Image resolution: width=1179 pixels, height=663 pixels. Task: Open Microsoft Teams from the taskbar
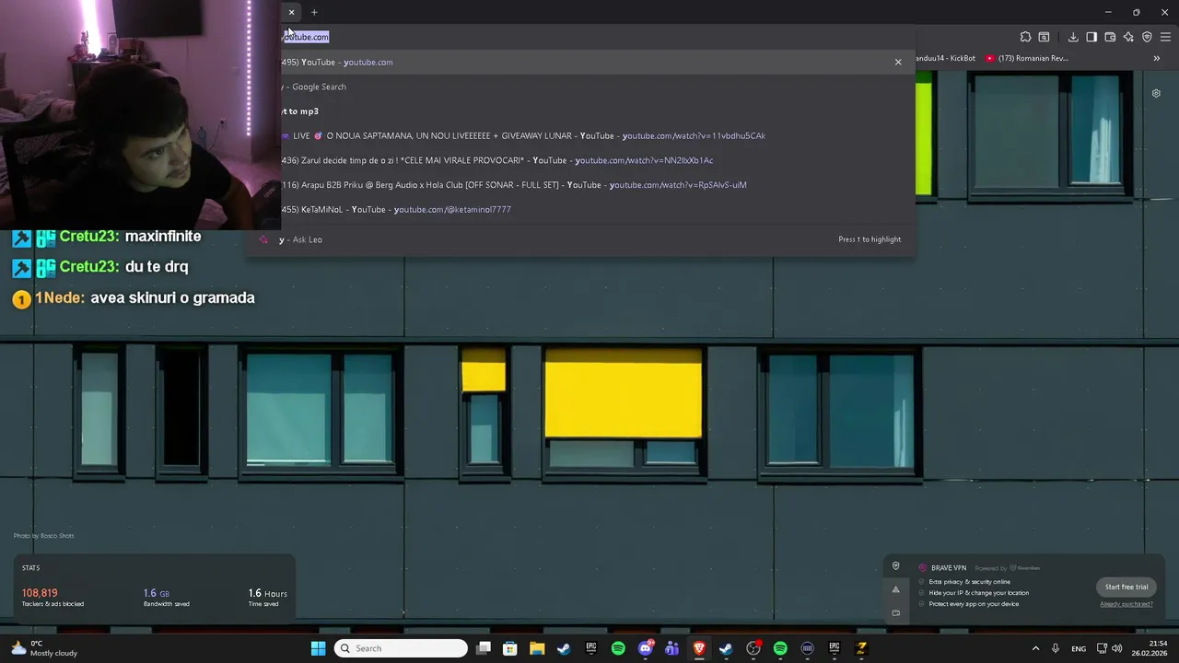671,648
